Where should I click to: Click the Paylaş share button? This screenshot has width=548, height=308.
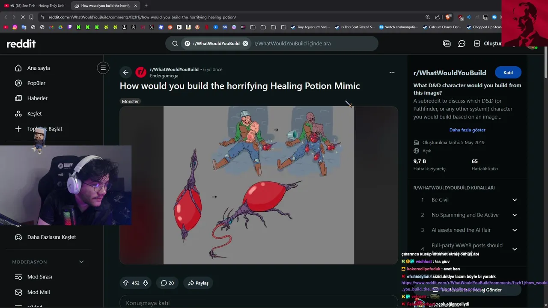(x=198, y=283)
